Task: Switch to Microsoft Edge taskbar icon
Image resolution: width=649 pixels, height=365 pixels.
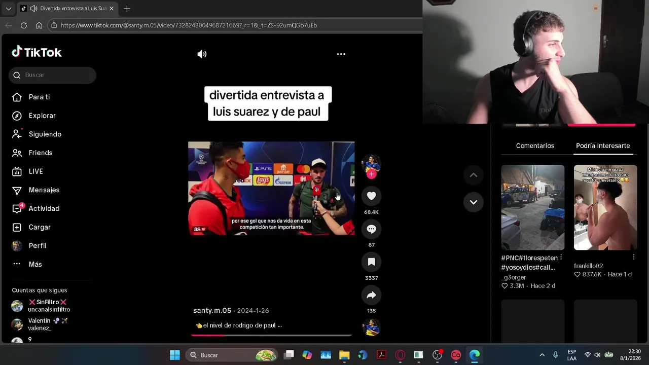Action: [474, 355]
